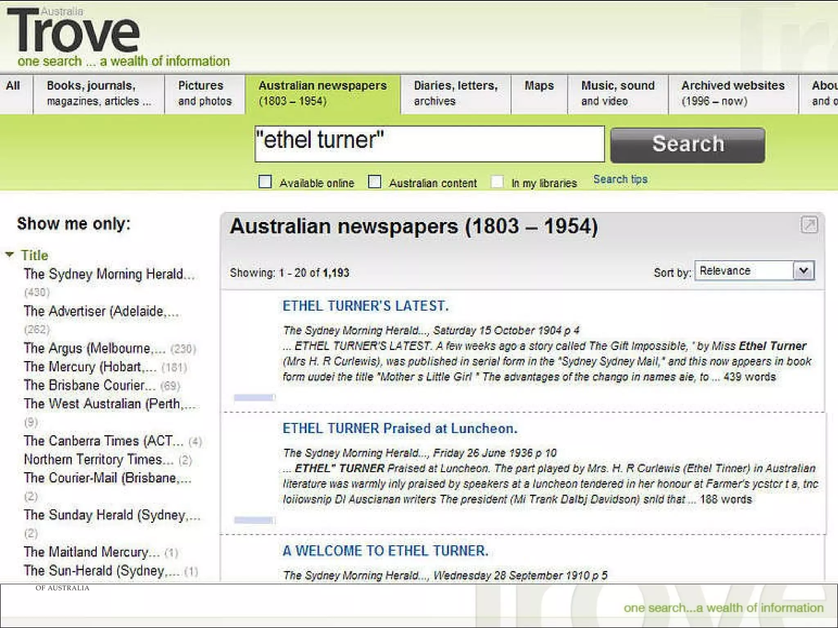Open A WELCOME TO ETHEL TURNER article

pos(385,551)
